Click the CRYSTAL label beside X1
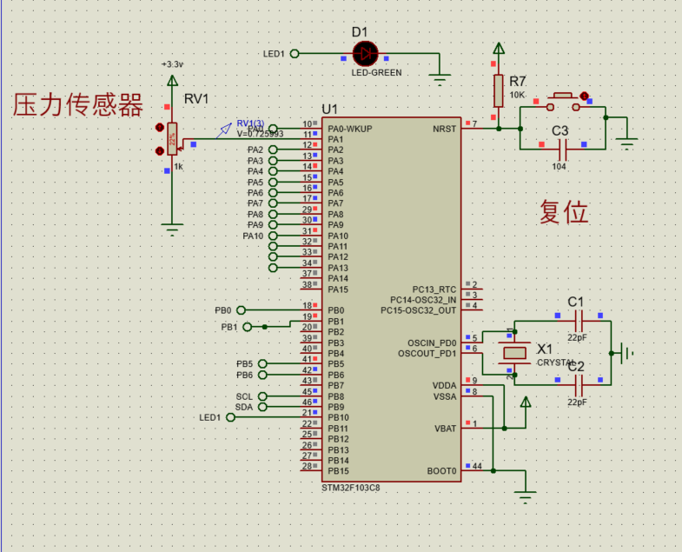 [555, 362]
